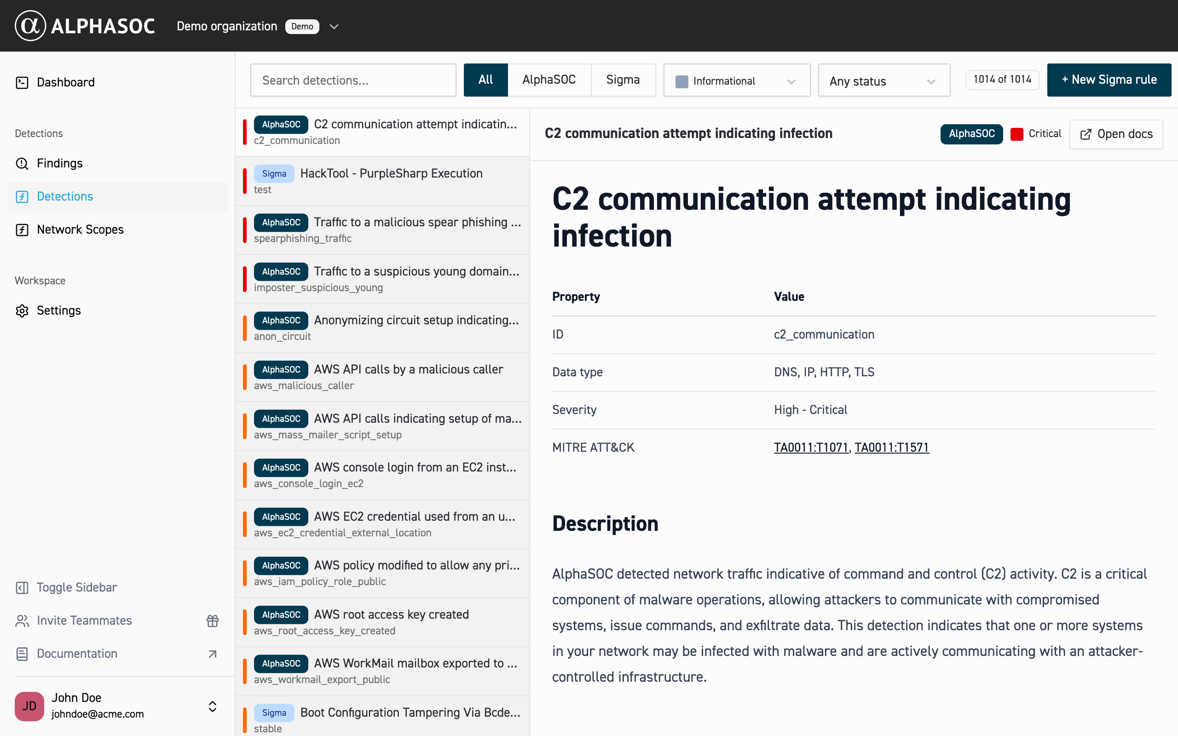Select AWS root access key created row
This screenshot has width=1178, height=736.
pyautogui.click(x=382, y=622)
